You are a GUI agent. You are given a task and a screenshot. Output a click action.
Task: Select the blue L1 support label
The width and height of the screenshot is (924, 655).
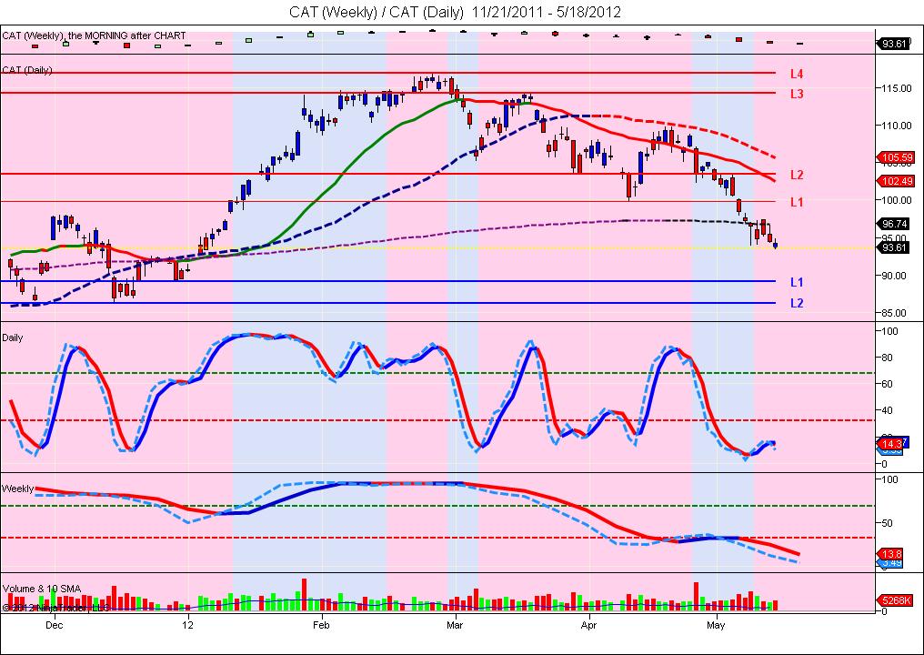pyautogui.click(x=797, y=282)
